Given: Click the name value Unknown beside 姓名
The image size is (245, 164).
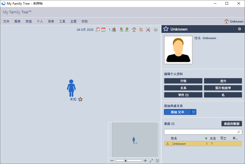Looking at the screenshot, I should coord(209,38).
